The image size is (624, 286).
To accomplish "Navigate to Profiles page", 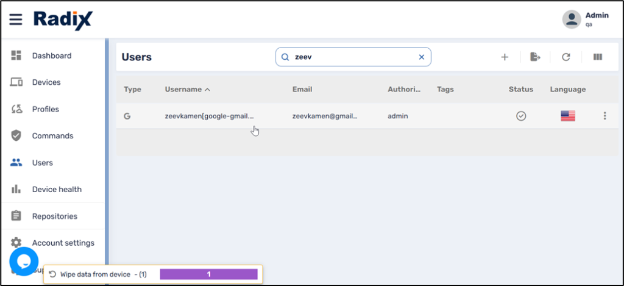I will click(46, 109).
